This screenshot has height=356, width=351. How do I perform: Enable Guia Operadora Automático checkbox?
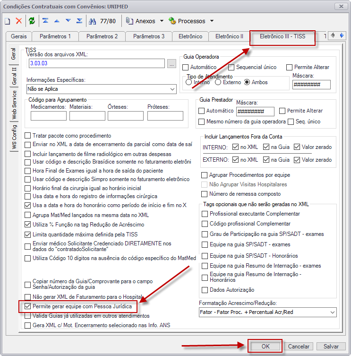pos(185,68)
